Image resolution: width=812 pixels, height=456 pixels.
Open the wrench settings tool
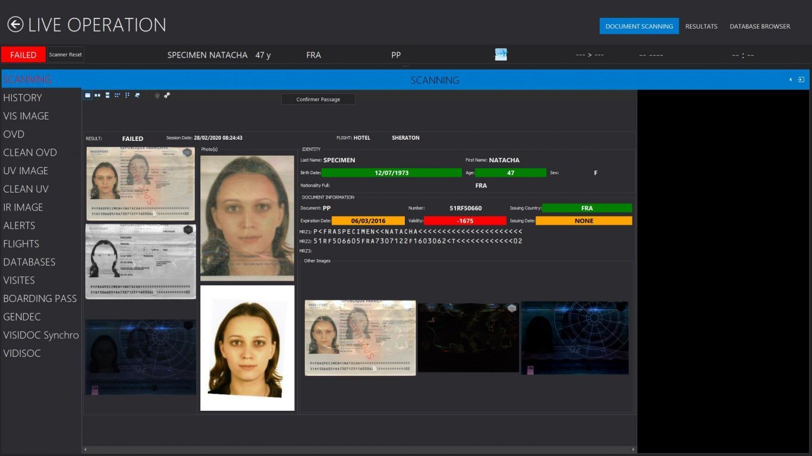point(167,95)
